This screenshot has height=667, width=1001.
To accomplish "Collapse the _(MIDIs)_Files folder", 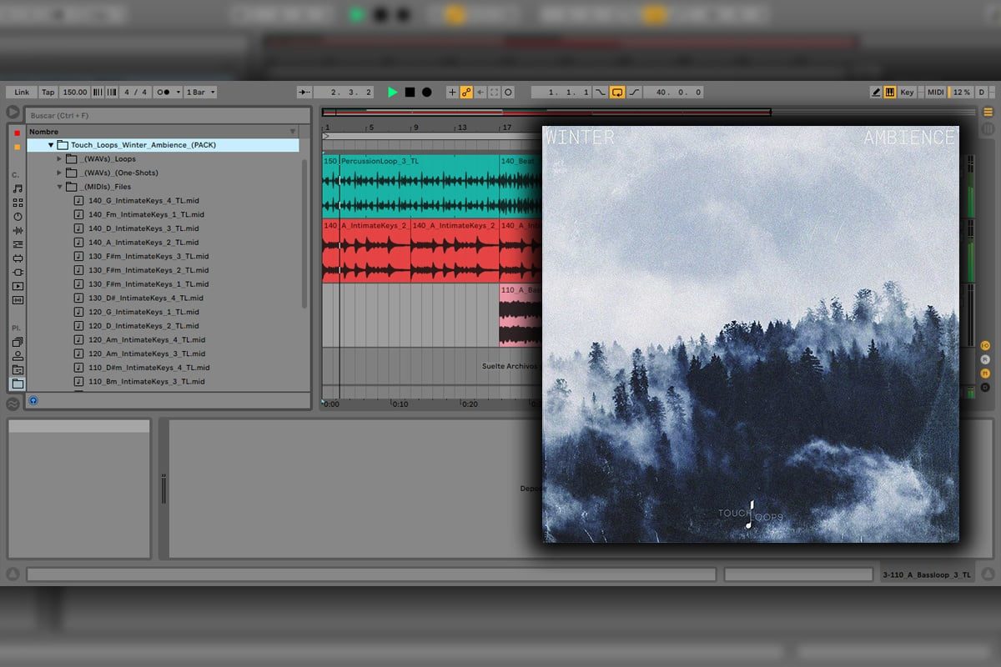I will click(59, 187).
